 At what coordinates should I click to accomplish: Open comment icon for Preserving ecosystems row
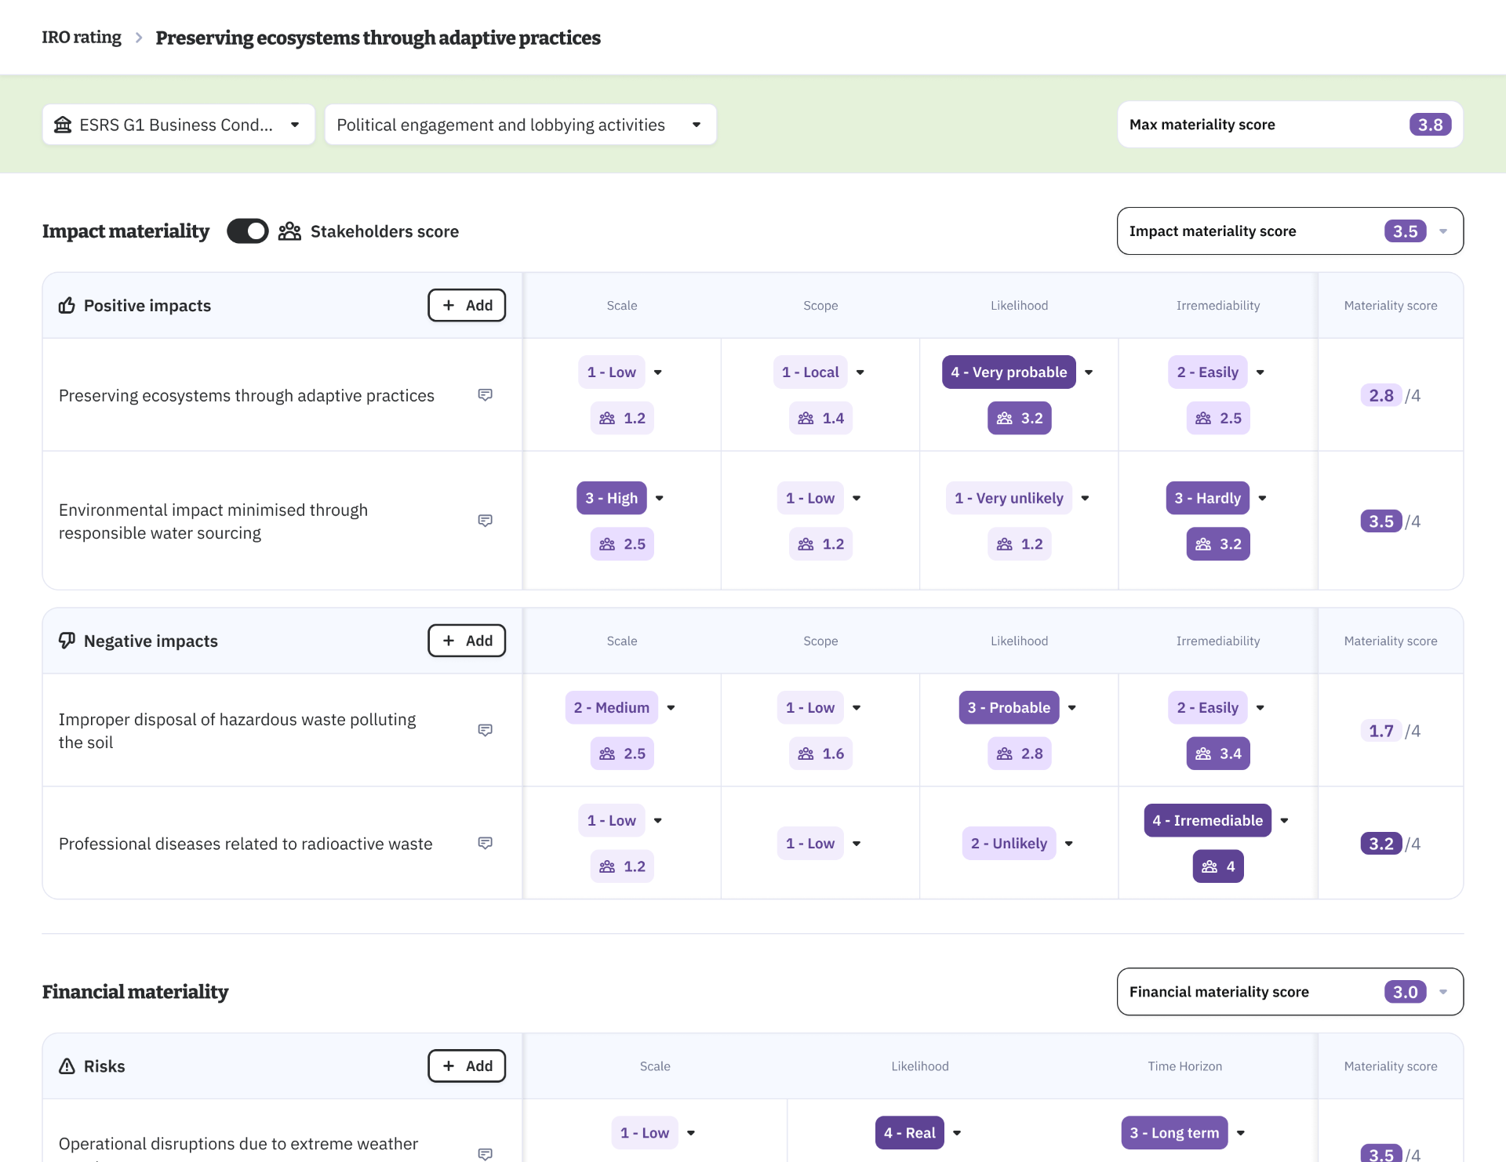click(x=485, y=394)
